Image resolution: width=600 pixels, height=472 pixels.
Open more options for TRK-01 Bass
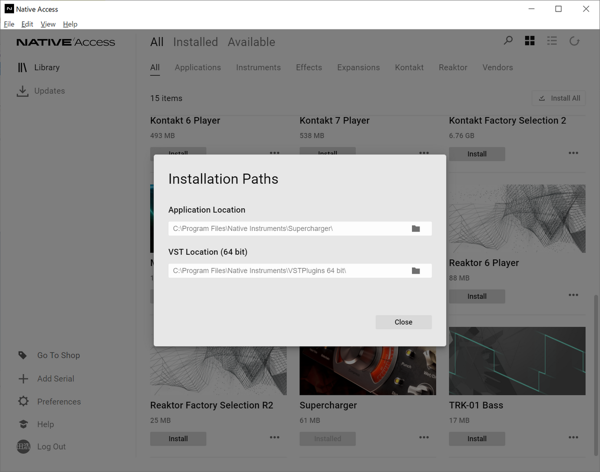pos(573,437)
